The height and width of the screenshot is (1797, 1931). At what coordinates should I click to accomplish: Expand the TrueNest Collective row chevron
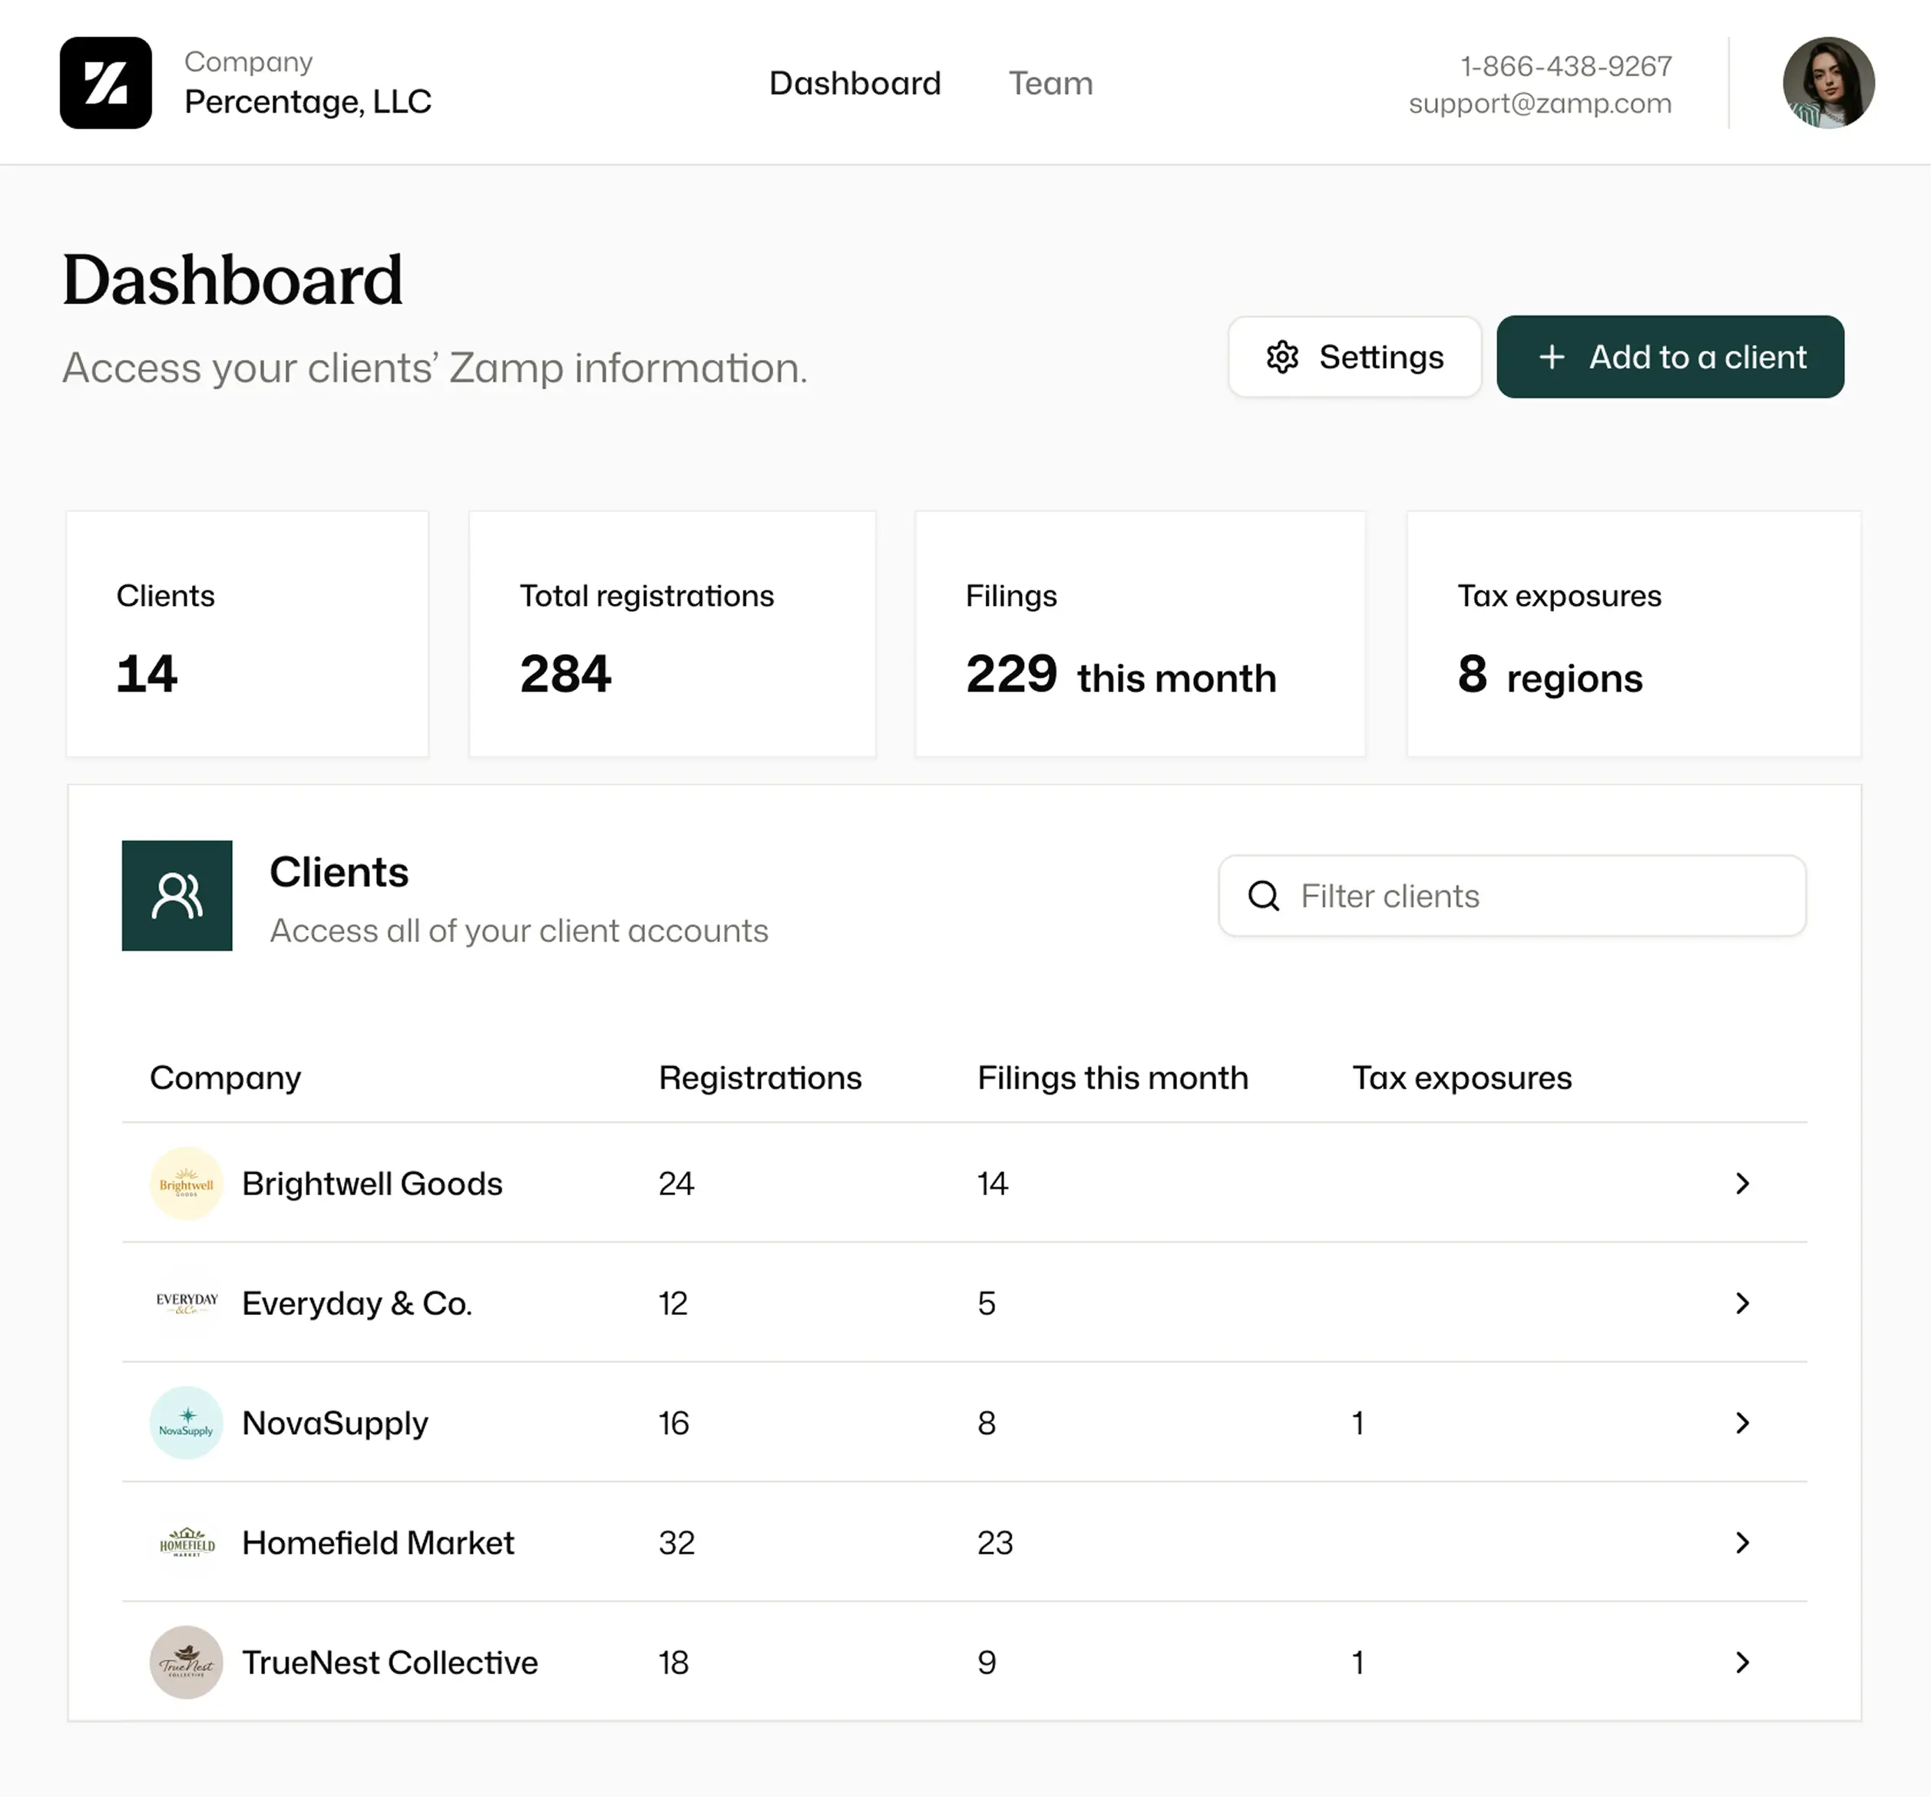(x=1741, y=1662)
